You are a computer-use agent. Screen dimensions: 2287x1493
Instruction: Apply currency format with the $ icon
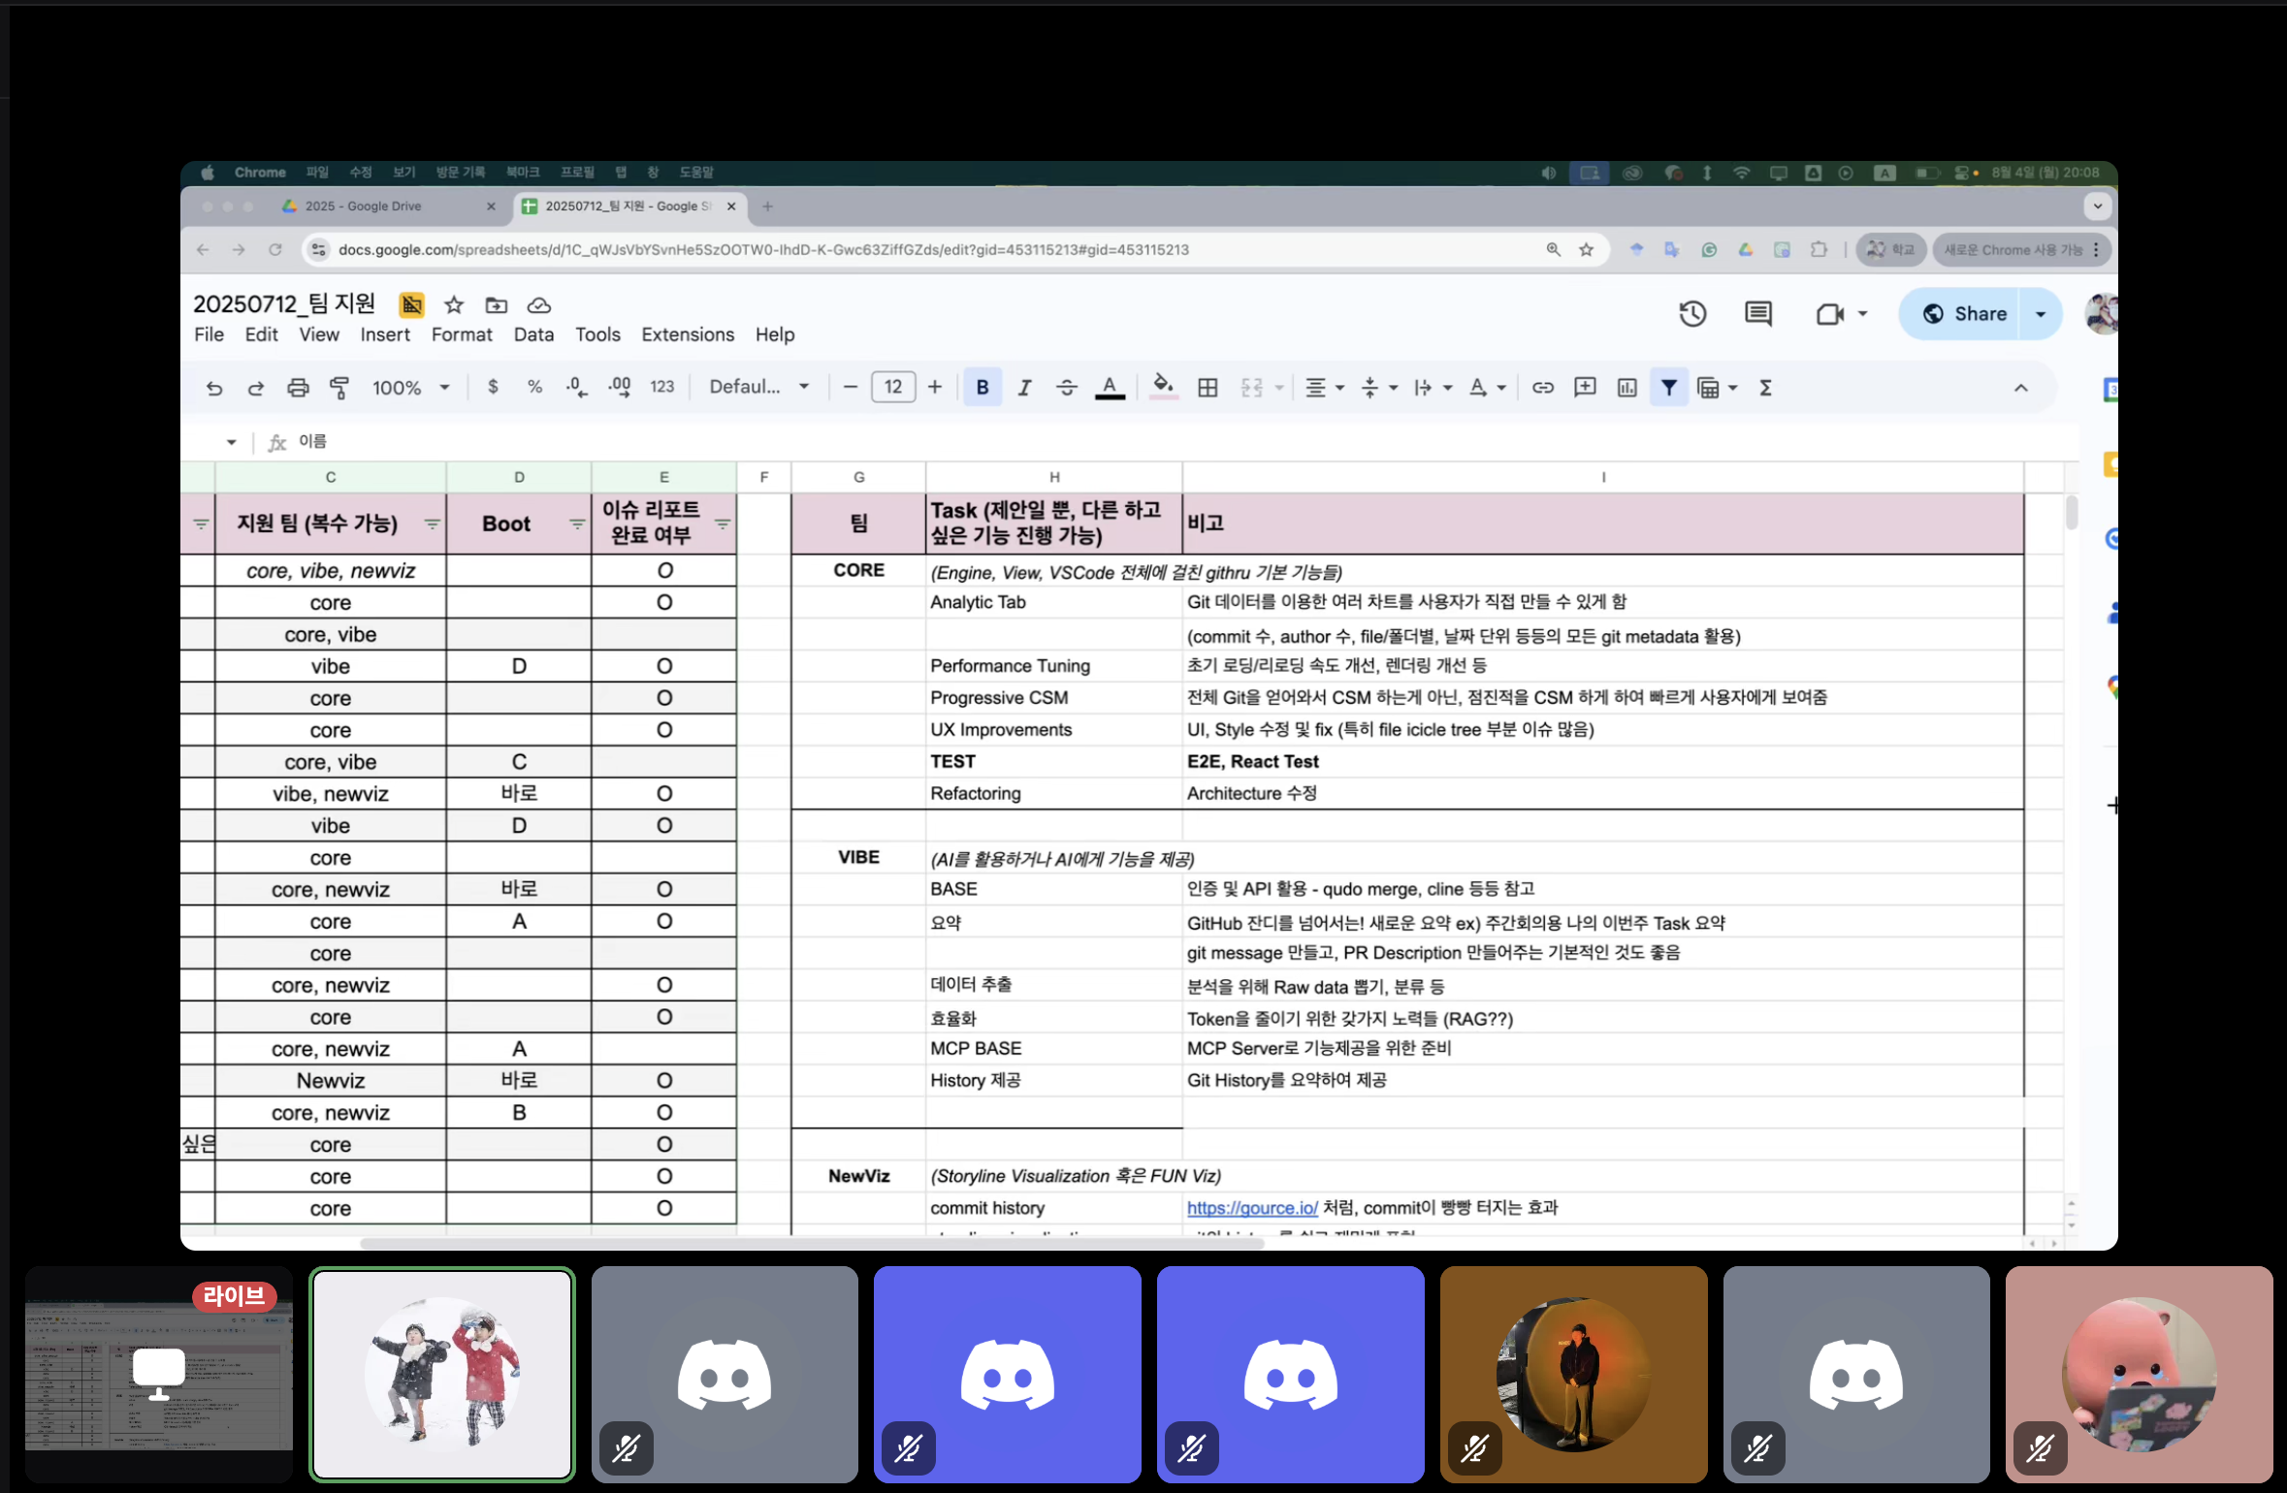pyautogui.click(x=493, y=387)
